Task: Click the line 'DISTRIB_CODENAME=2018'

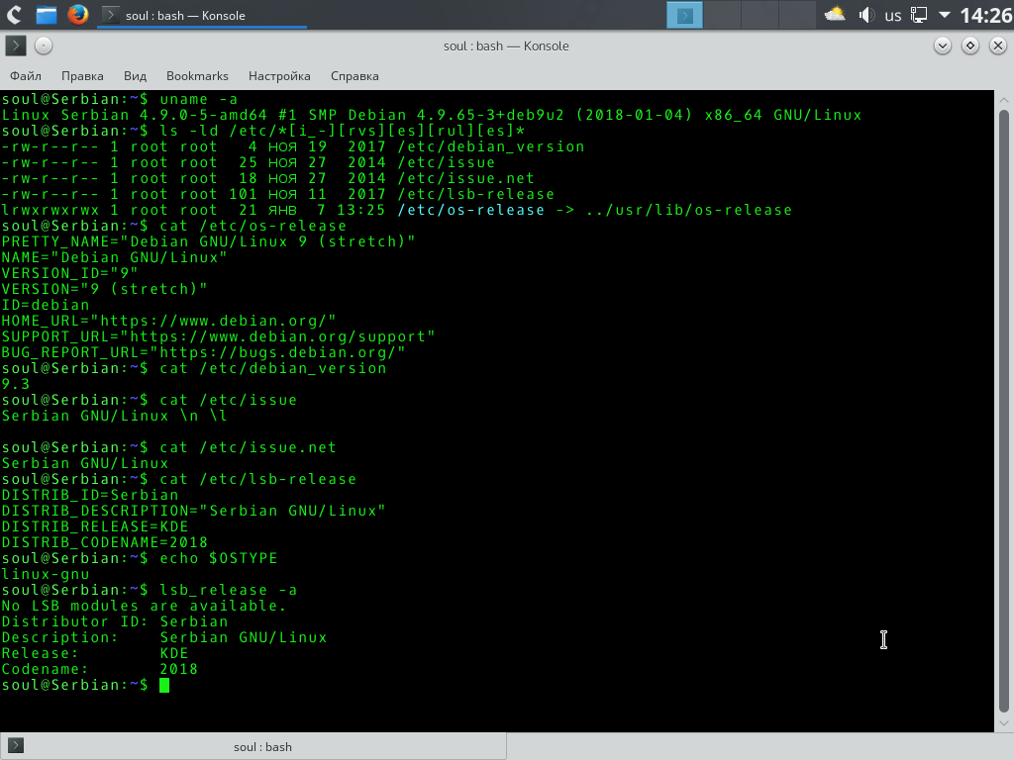Action: [x=105, y=542]
